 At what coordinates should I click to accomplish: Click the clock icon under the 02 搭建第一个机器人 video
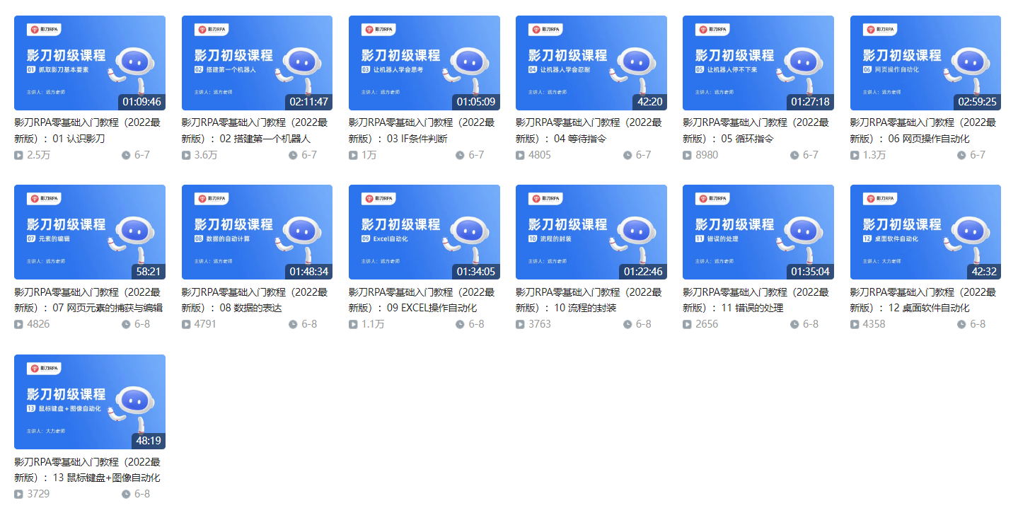pos(293,155)
